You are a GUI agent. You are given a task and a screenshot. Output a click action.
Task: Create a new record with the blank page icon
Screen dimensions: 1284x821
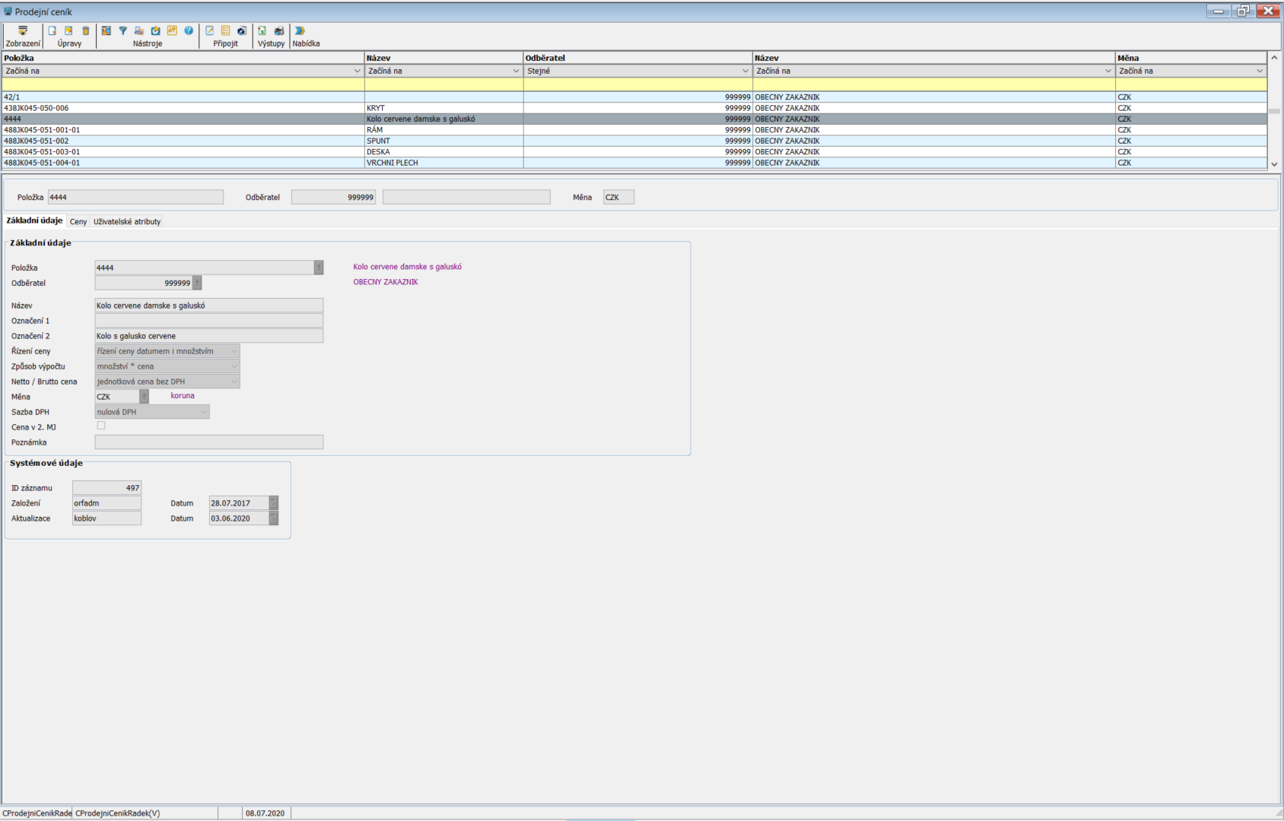pos(52,31)
